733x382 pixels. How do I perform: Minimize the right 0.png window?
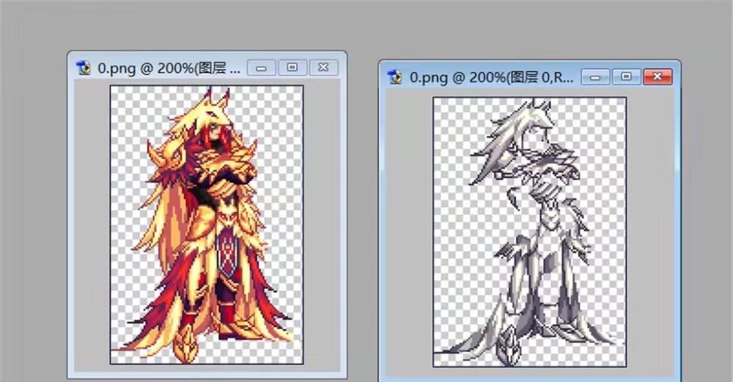tap(595, 77)
